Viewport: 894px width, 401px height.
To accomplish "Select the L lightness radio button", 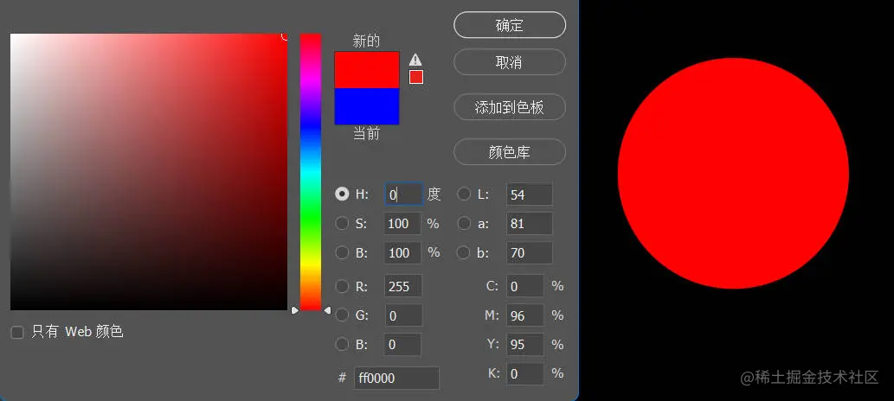I will 464,194.
